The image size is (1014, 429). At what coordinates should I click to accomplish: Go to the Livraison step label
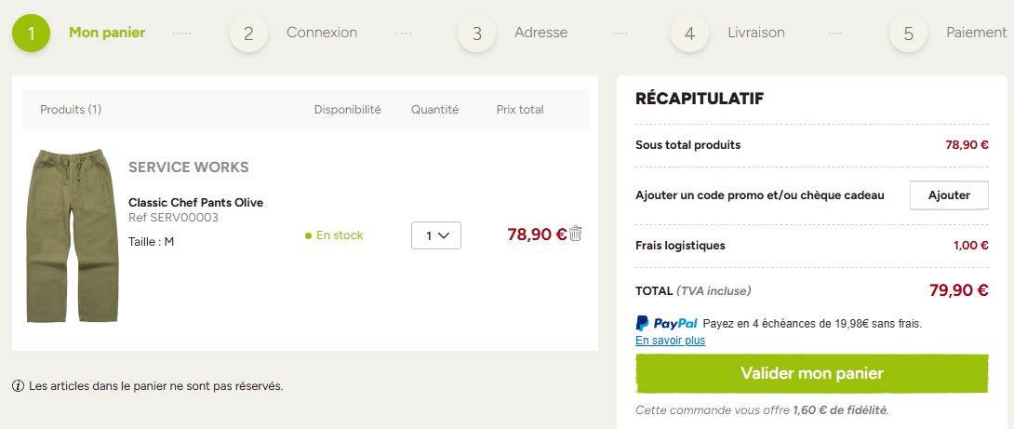point(756,33)
